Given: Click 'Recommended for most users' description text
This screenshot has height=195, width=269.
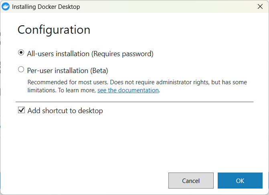Looking at the screenshot, I should (137, 86).
